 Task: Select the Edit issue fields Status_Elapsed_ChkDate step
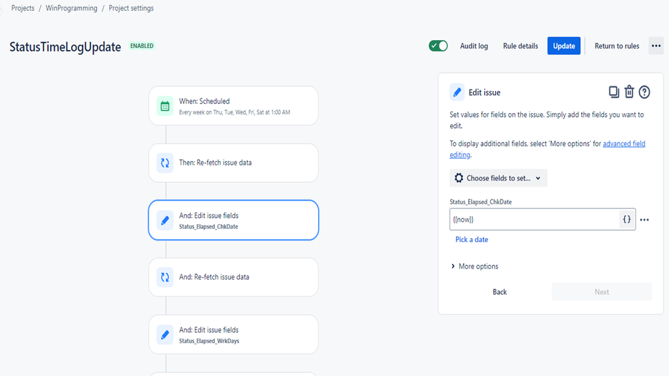pos(234,220)
